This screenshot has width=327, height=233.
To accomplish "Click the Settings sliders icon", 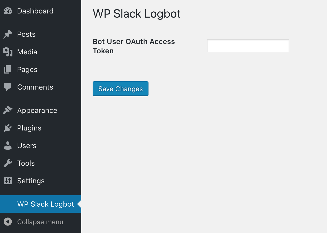I will tap(8, 181).
